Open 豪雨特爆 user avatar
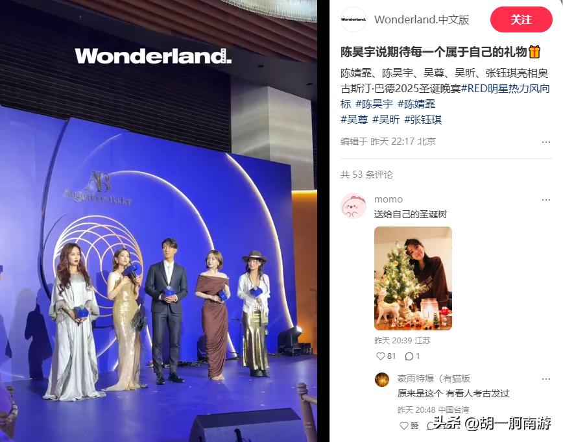The height and width of the screenshot is (442, 563). tap(382, 380)
